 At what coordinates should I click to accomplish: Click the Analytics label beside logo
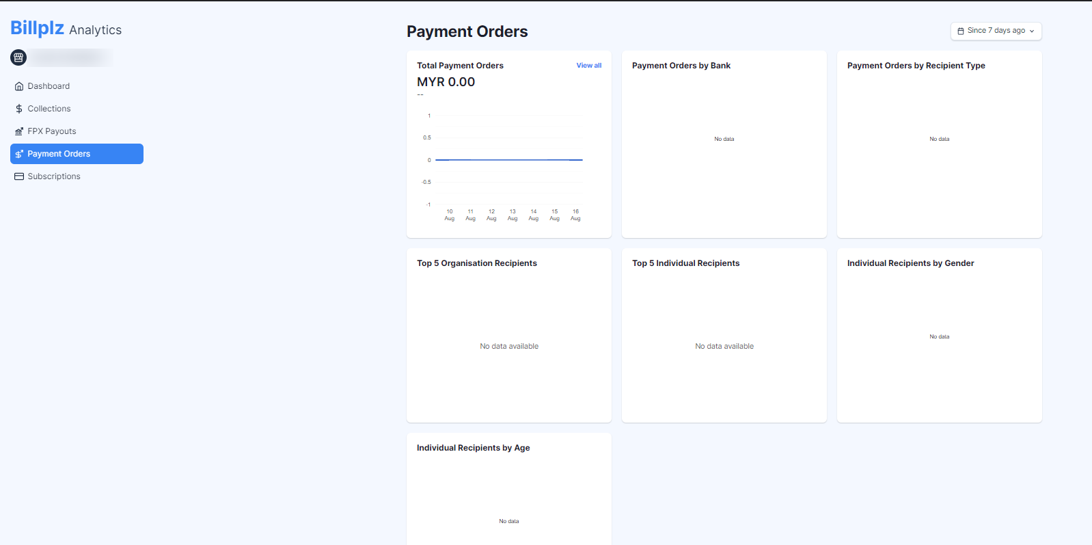pos(96,30)
